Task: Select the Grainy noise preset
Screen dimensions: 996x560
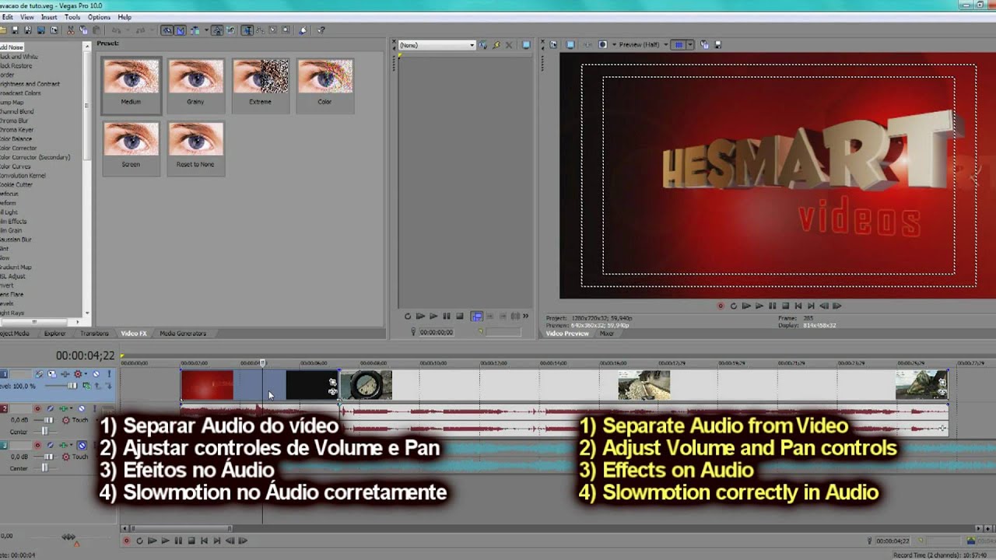Action: (x=195, y=85)
